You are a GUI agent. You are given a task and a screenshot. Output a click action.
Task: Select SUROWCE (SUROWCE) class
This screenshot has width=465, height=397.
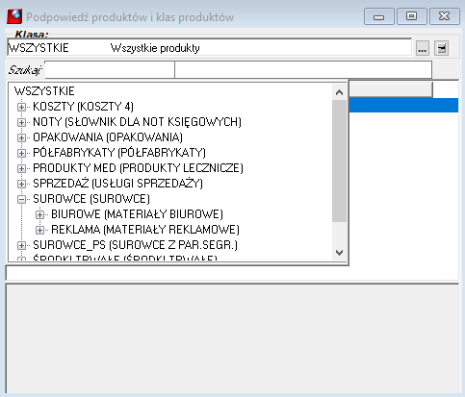pos(91,199)
